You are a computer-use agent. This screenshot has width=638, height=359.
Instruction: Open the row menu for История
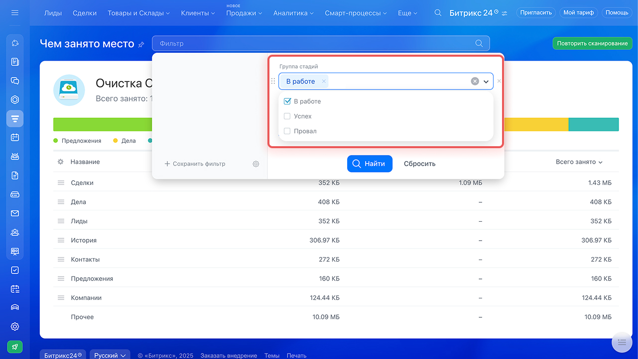pos(61,240)
